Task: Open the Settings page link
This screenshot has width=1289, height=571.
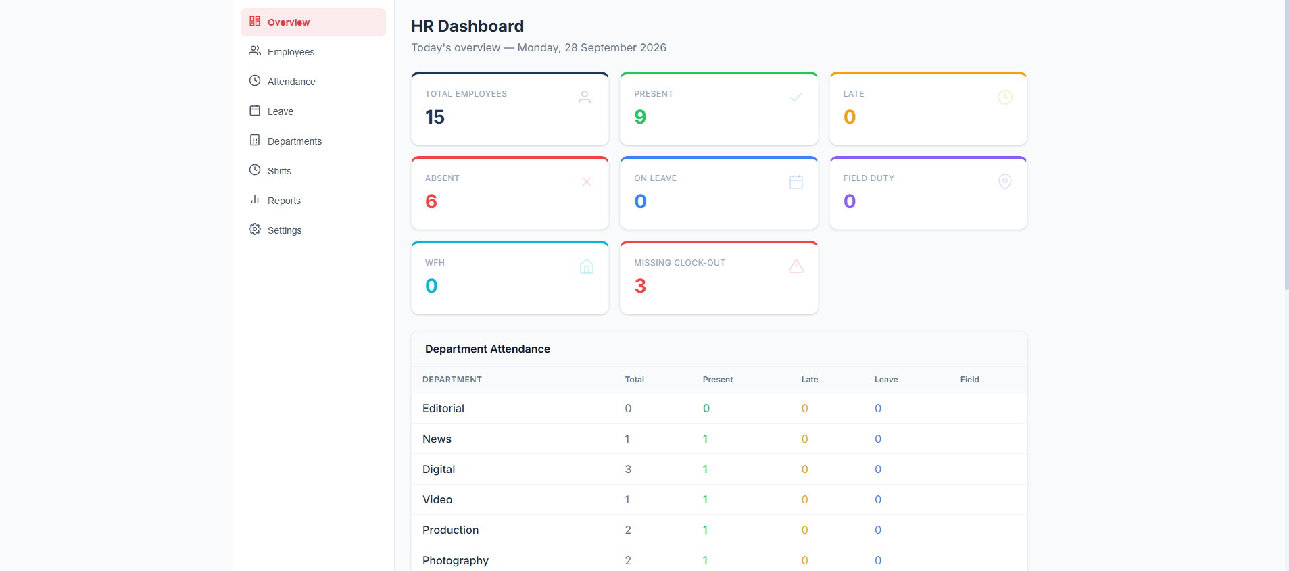Action: [313, 230]
